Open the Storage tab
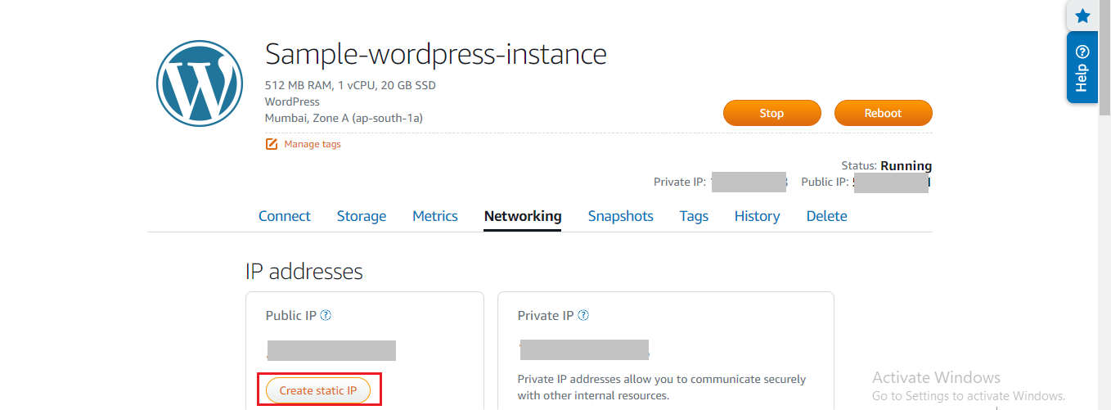This screenshot has width=1111, height=410. [x=361, y=216]
